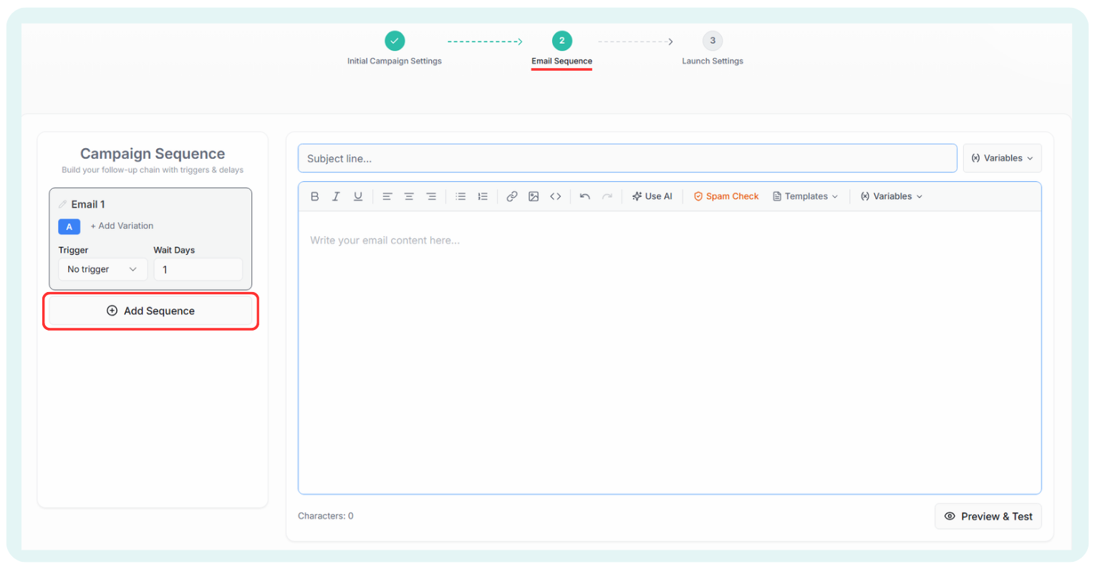
Task: Click the Add Sequence button
Action: point(150,311)
